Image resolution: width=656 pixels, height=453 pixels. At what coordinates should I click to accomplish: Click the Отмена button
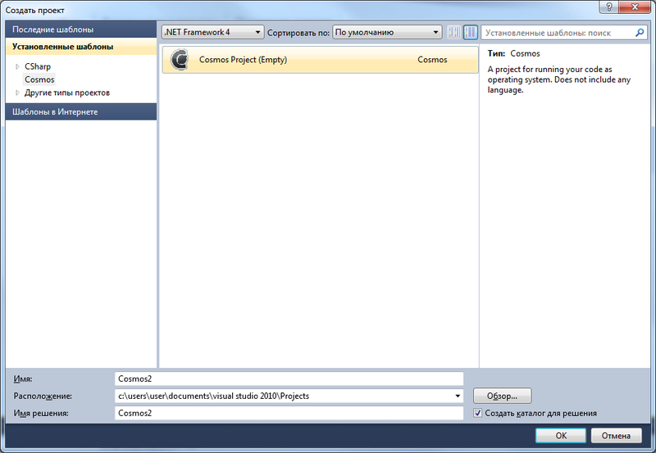pyautogui.click(x=616, y=436)
